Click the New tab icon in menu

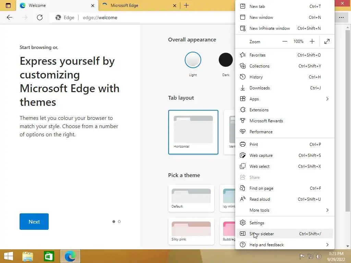point(243,6)
